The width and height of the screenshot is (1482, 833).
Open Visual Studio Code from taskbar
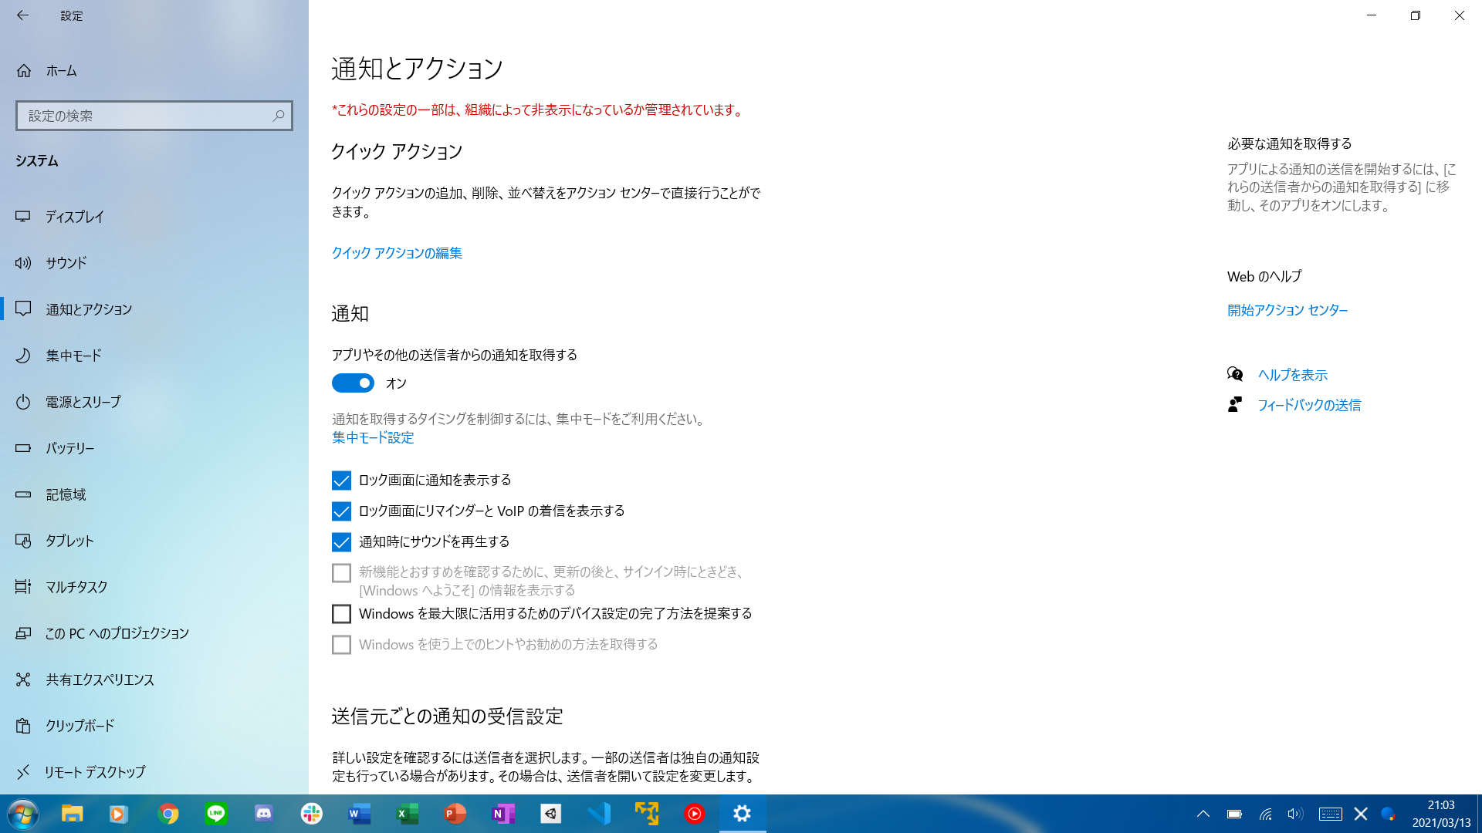click(x=599, y=814)
